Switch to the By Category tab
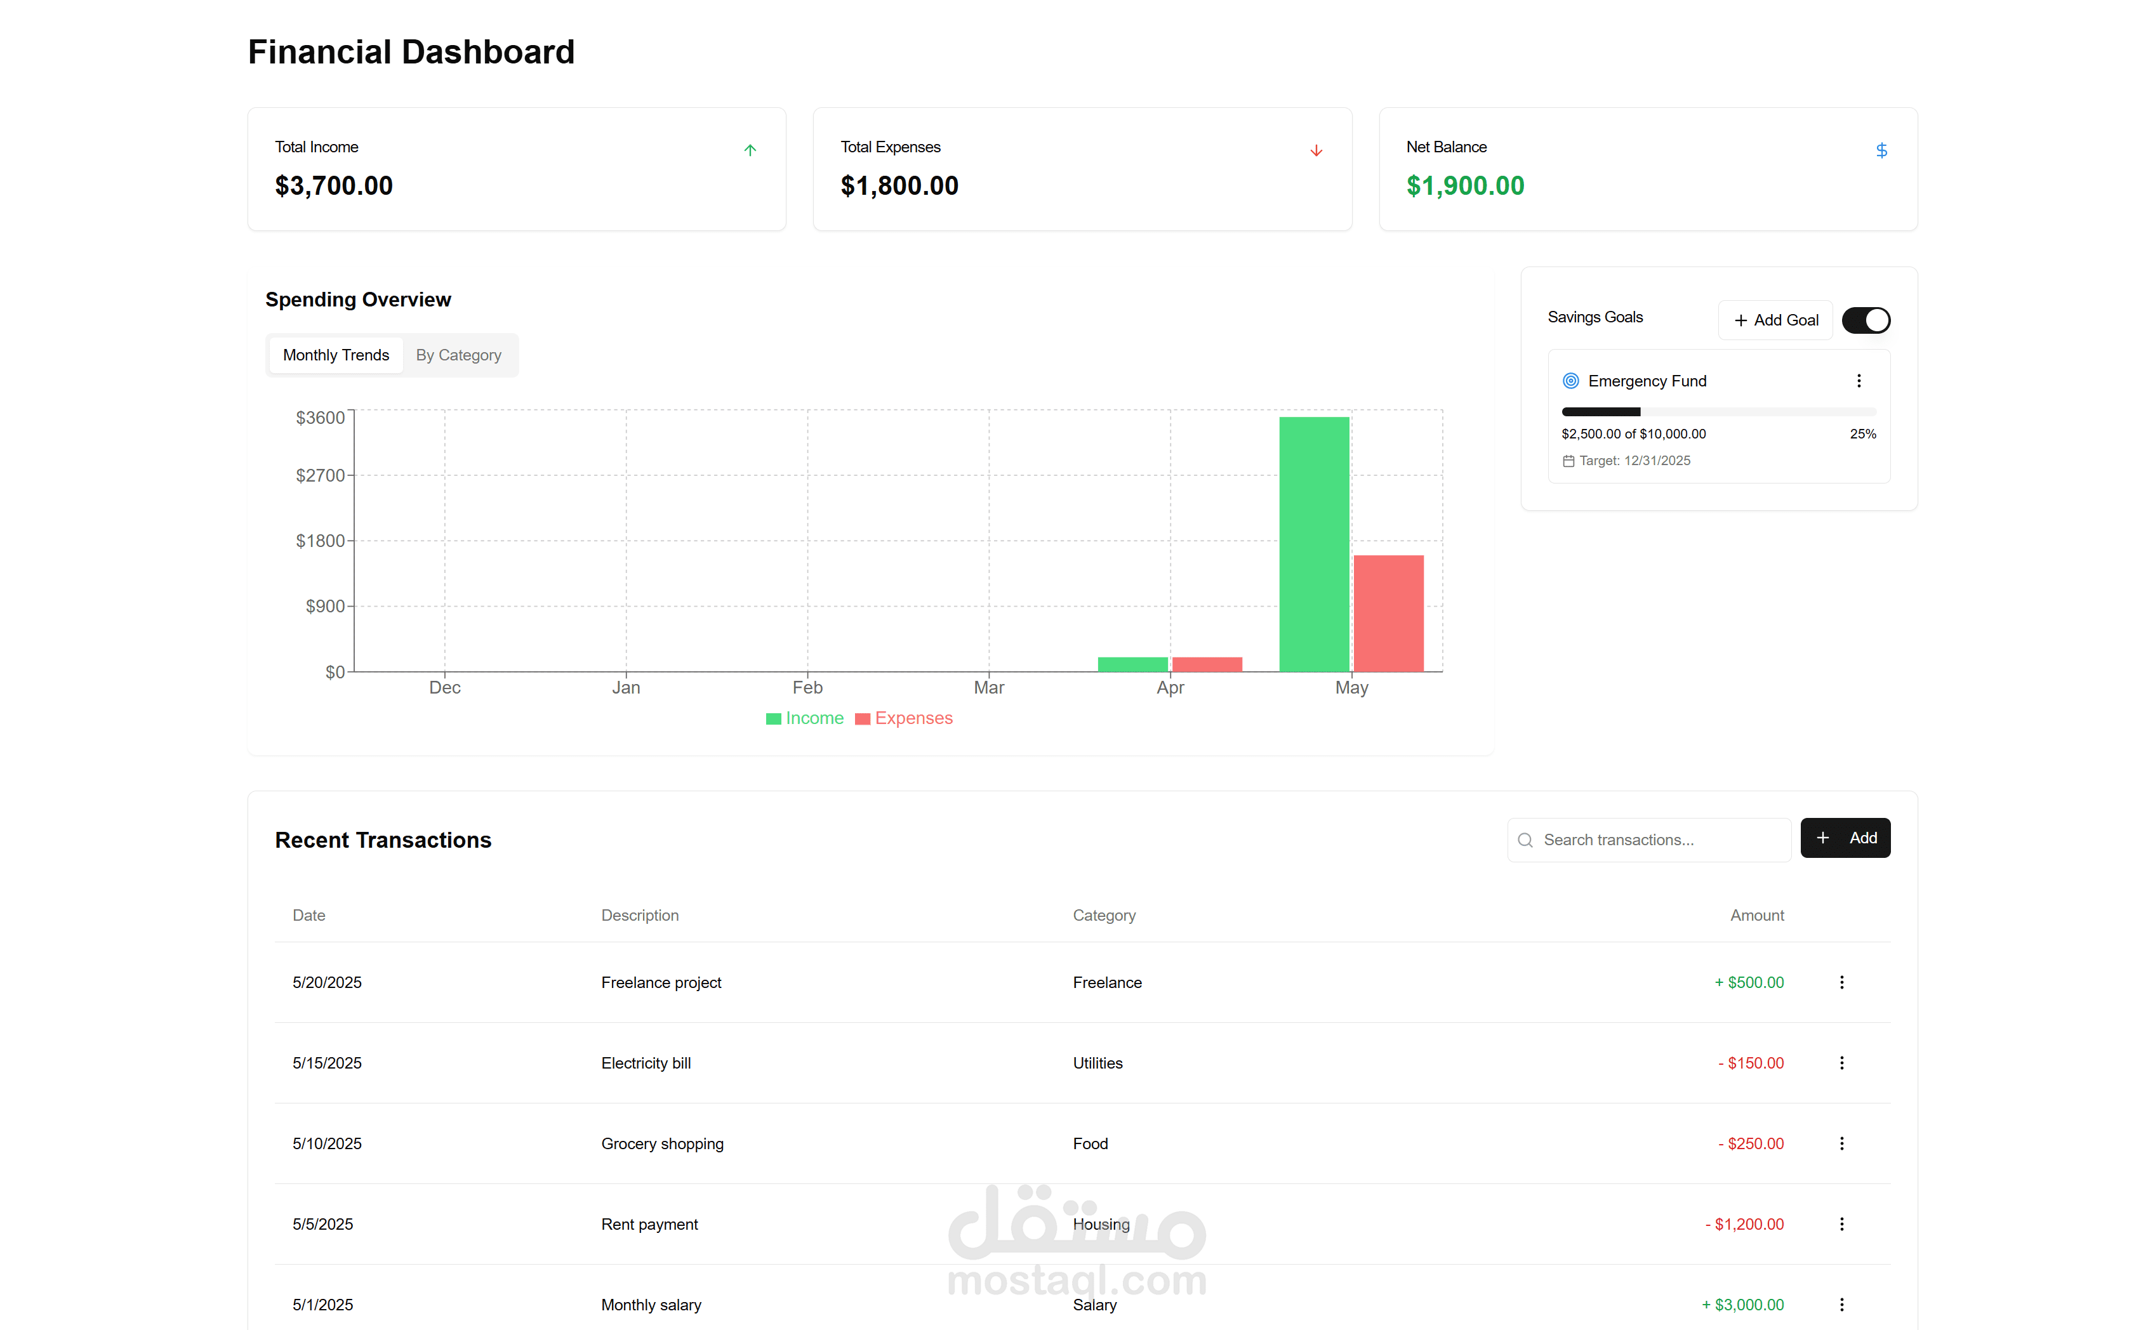The image size is (2155, 1330). click(458, 355)
